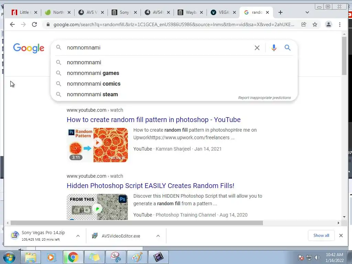The height and width of the screenshot is (264, 352).
Task: Click the horizontal scrollbar thumb
Action: click(x=137, y=223)
